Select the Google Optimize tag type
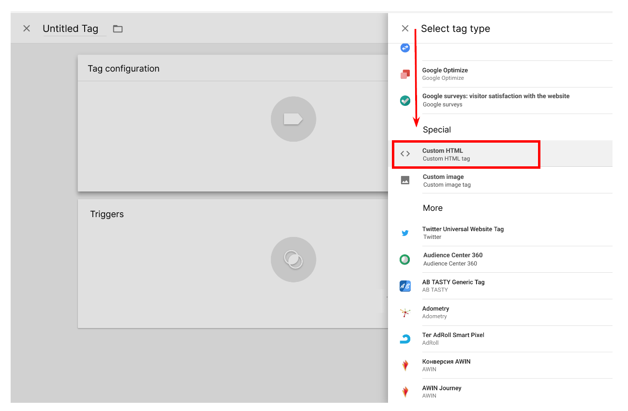This screenshot has height=411, width=628. click(x=500, y=74)
